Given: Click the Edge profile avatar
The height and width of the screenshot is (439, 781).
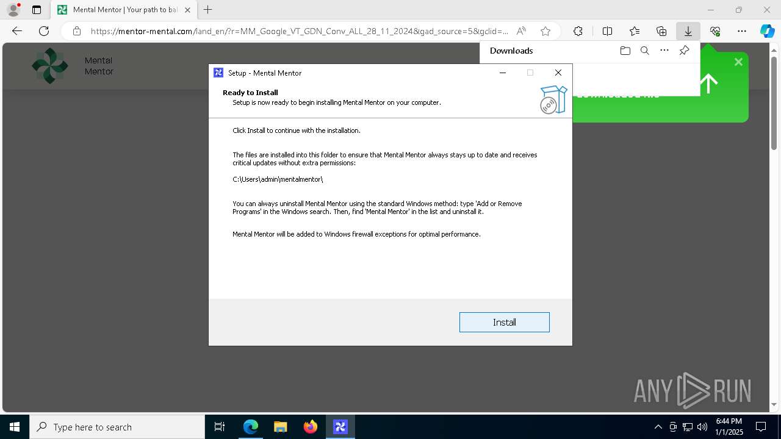Looking at the screenshot, I should click(13, 10).
